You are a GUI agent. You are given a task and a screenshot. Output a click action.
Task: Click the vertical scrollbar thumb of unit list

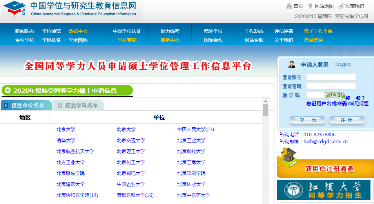click(x=265, y=110)
